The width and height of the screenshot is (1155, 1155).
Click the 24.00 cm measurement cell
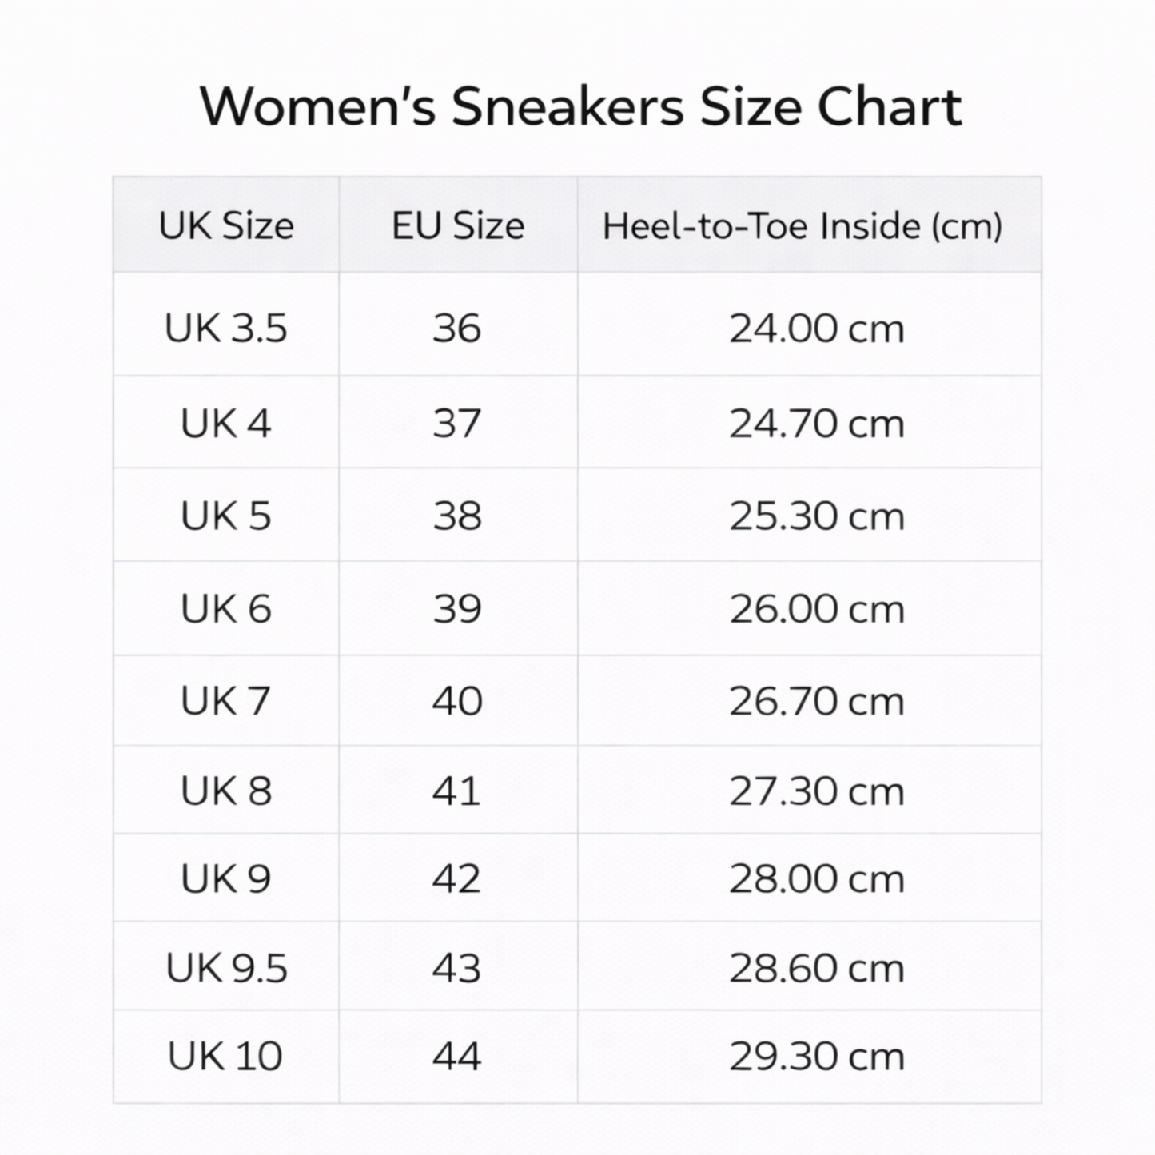(x=816, y=329)
